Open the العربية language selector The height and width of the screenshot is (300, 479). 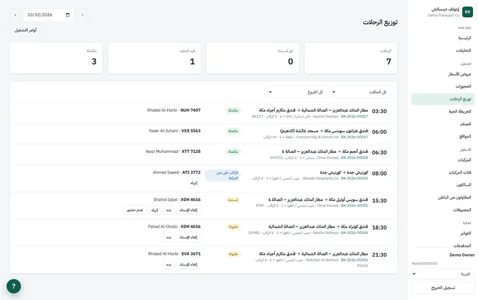pyautogui.click(x=443, y=274)
